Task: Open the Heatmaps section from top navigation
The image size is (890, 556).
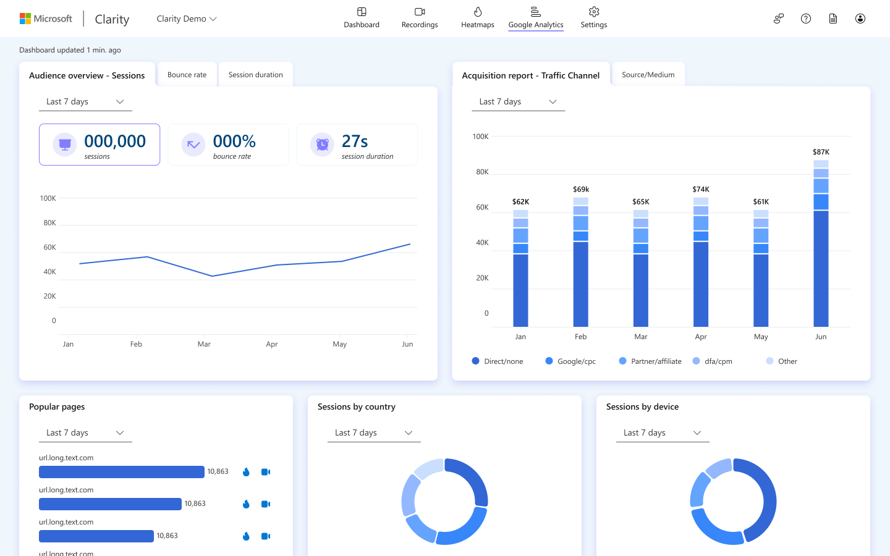Action: [477, 19]
